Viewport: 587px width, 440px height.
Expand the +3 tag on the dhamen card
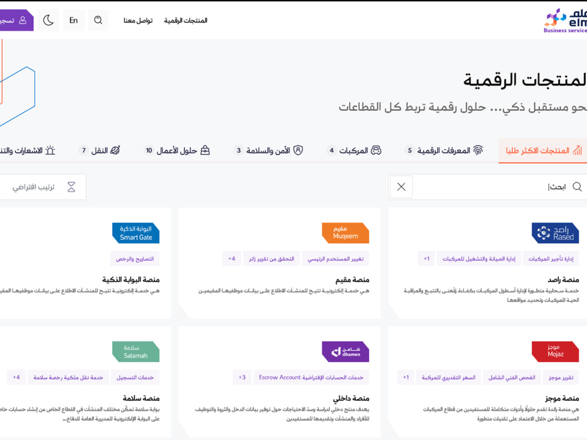pyautogui.click(x=242, y=377)
